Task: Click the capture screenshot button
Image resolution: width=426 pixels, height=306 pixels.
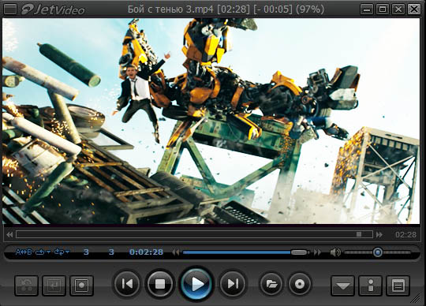Action: tap(81, 285)
